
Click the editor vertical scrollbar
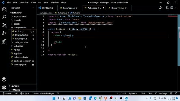tap(179, 40)
